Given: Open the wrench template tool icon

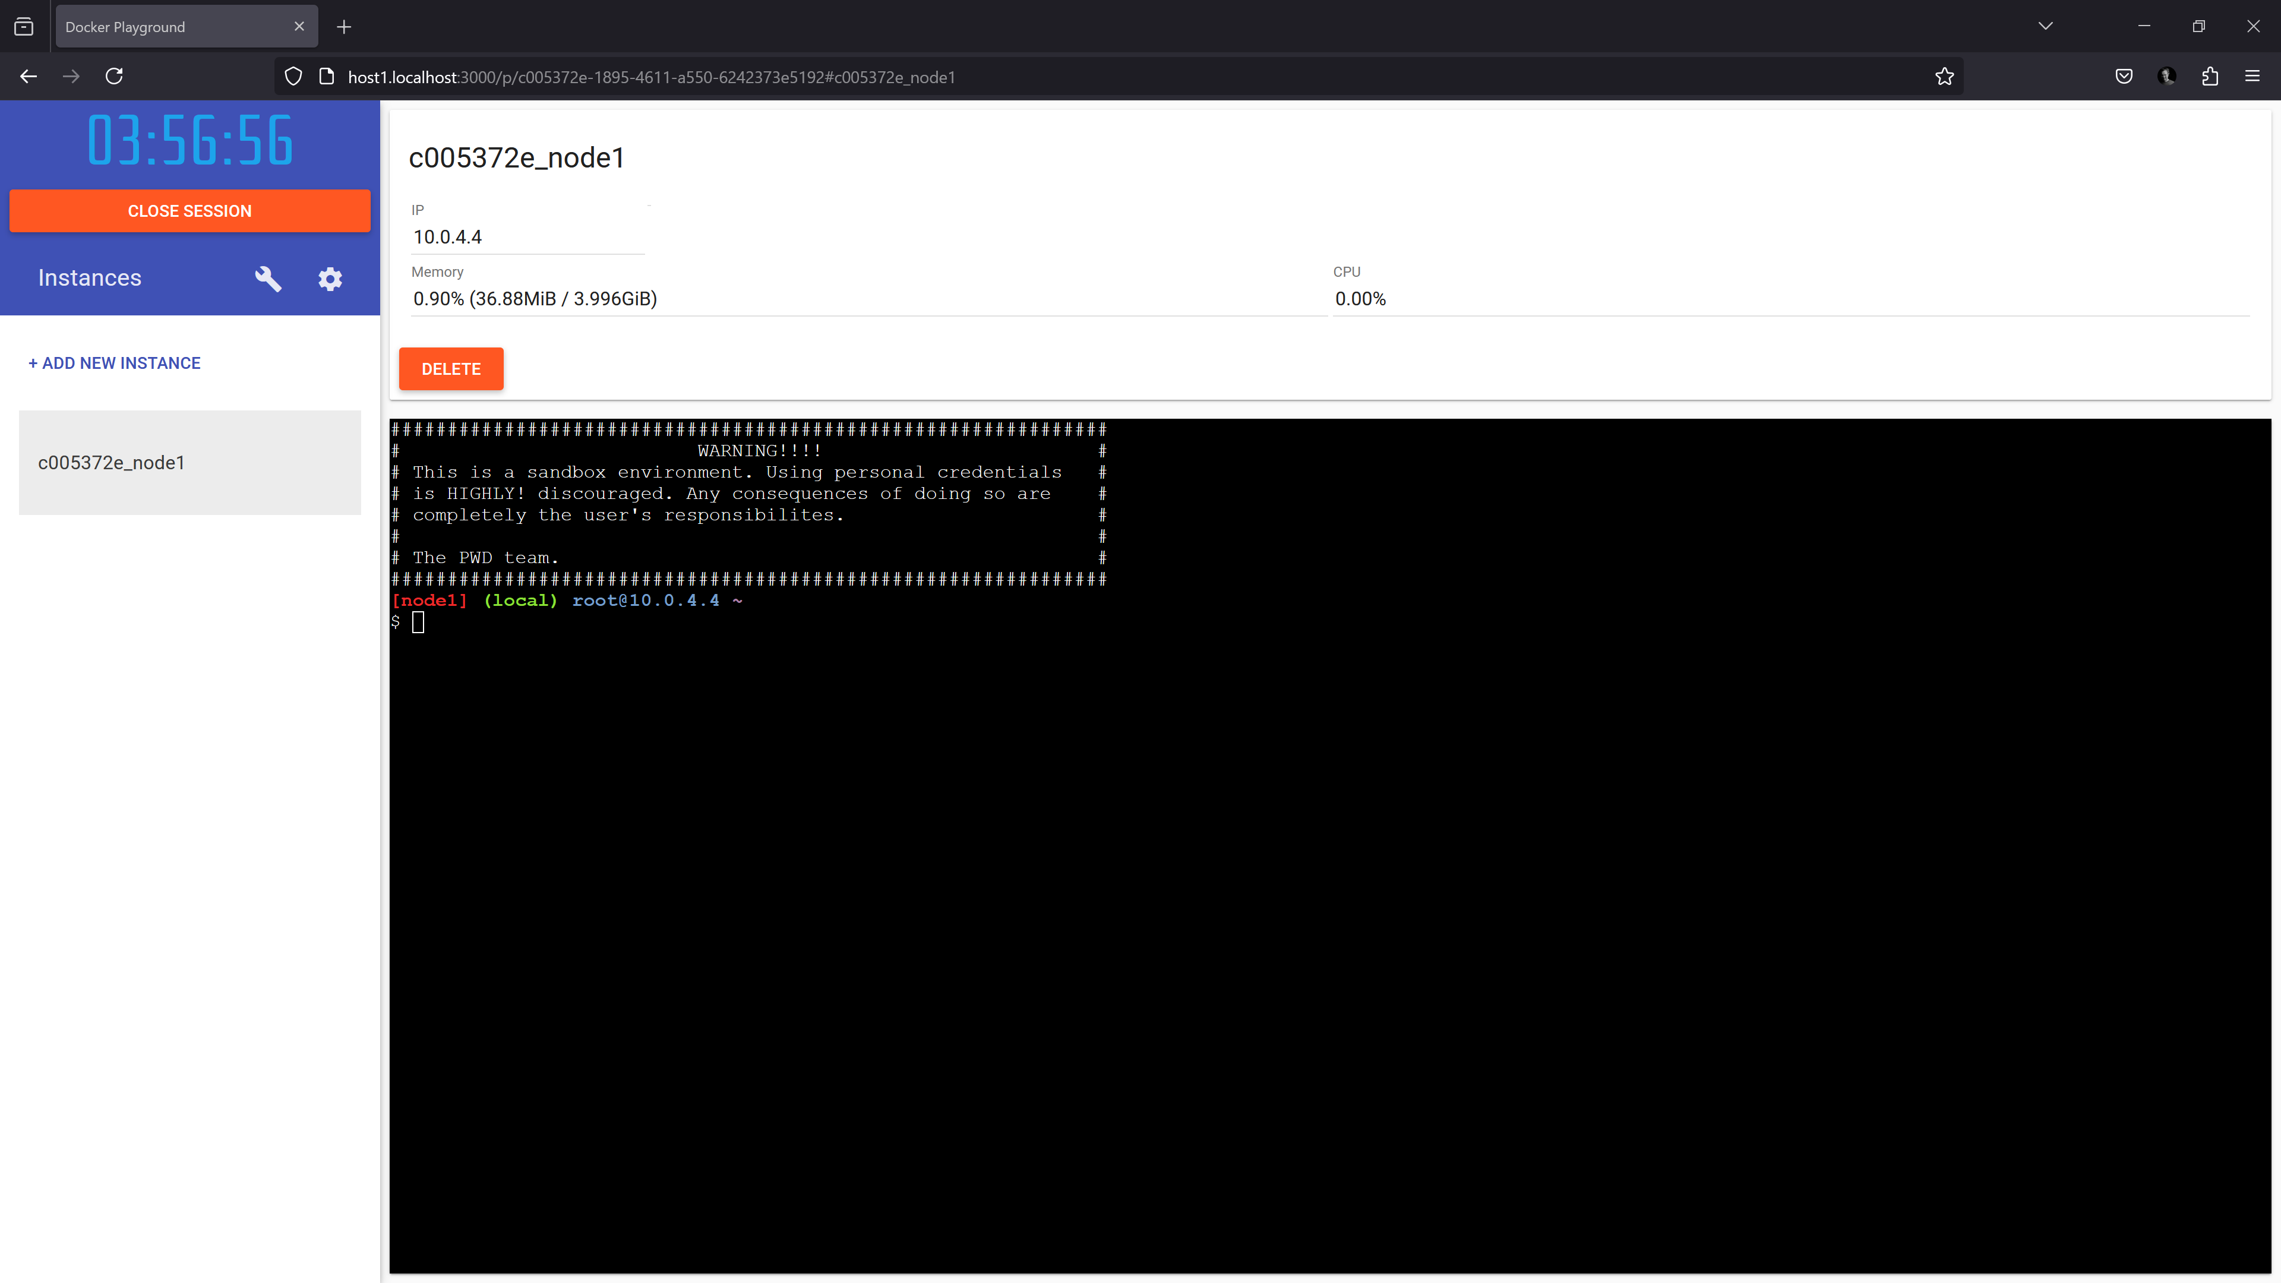Looking at the screenshot, I should pyautogui.click(x=267, y=278).
